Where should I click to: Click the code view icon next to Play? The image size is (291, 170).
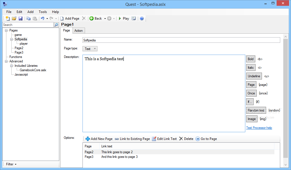134,18
